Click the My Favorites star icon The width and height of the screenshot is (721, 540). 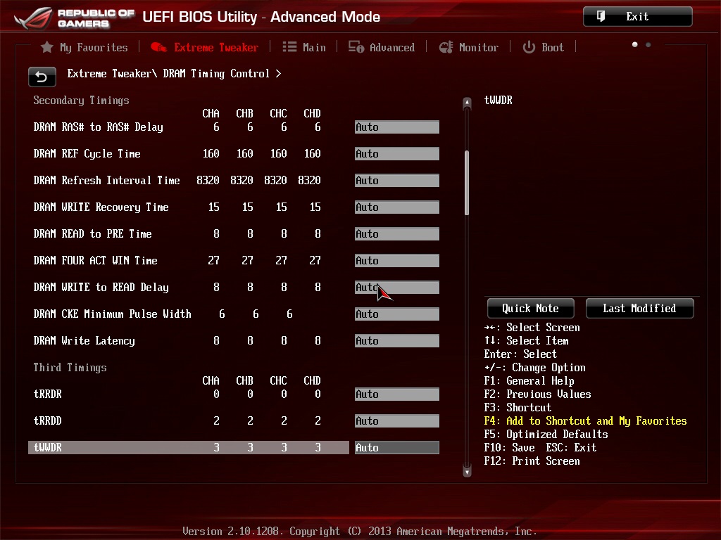click(47, 47)
